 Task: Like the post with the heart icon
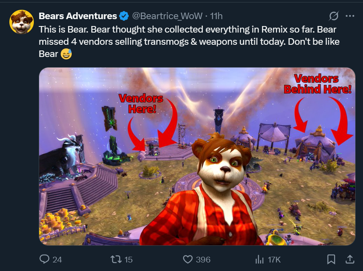[x=188, y=259]
